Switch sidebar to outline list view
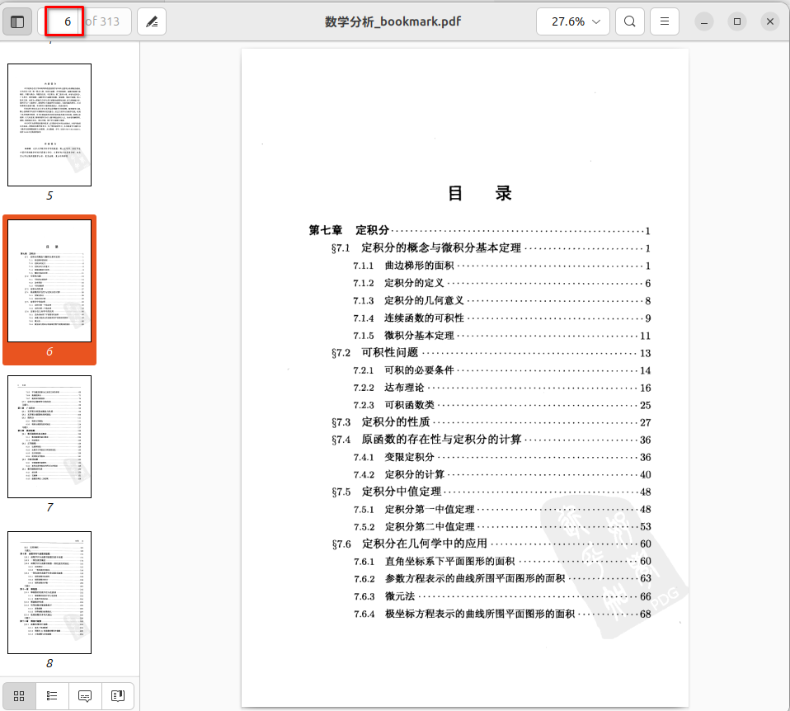Screen dimensions: 790x711 click(52, 696)
